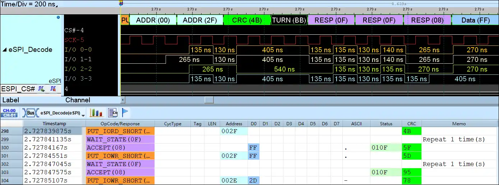This screenshot has width=499, height=185.
Task: Open the statistics bar chart icon
Action: point(96,113)
